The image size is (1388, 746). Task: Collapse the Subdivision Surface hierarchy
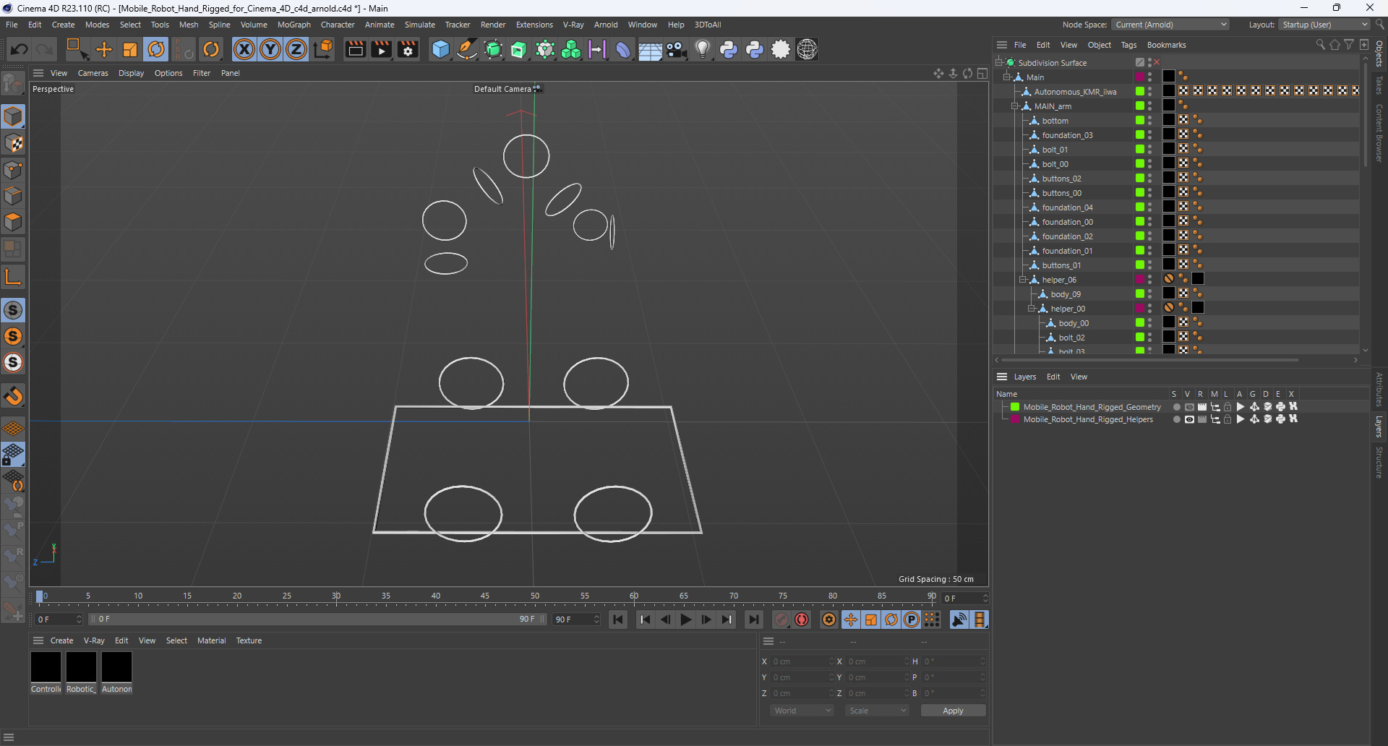(x=999, y=62)
